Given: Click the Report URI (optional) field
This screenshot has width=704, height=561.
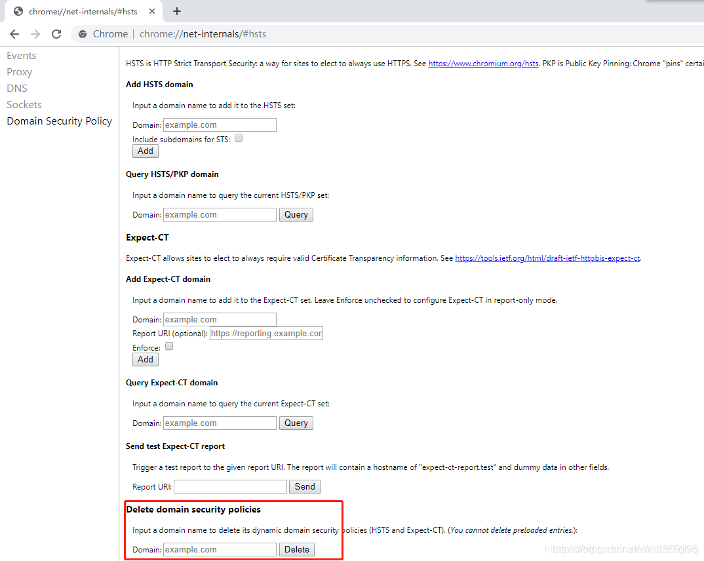Looking at the screenshot, I should point(266,334).
